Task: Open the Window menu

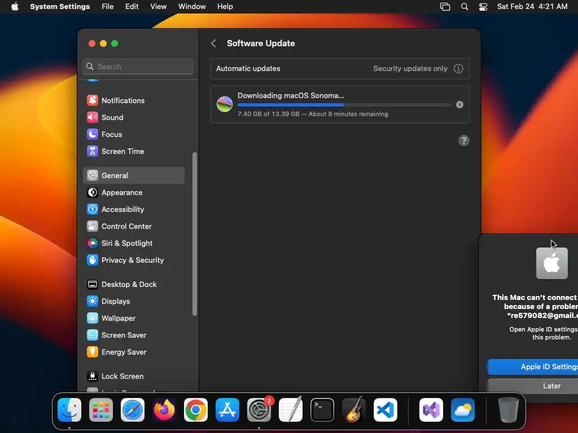Action: [x=192, y=7]
